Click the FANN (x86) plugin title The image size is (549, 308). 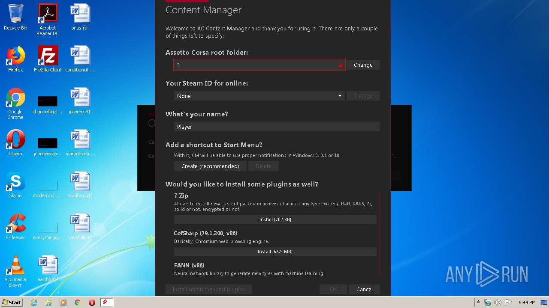[189, 265]
